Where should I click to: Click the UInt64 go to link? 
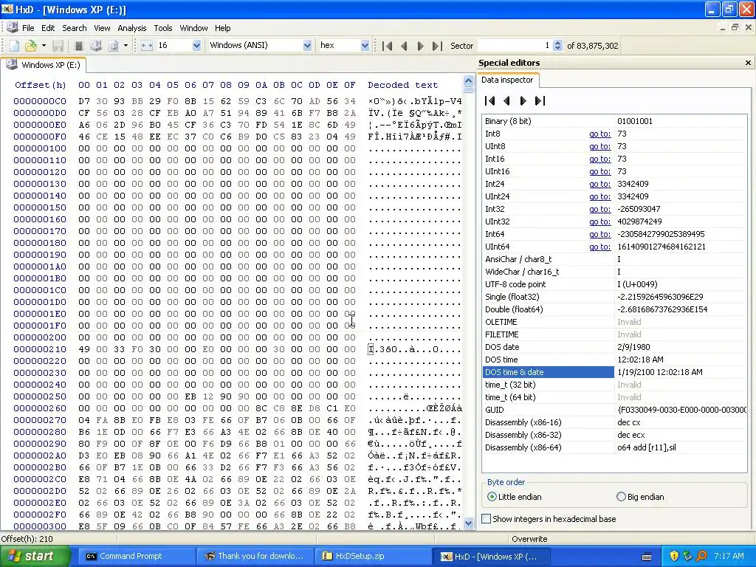599,247
